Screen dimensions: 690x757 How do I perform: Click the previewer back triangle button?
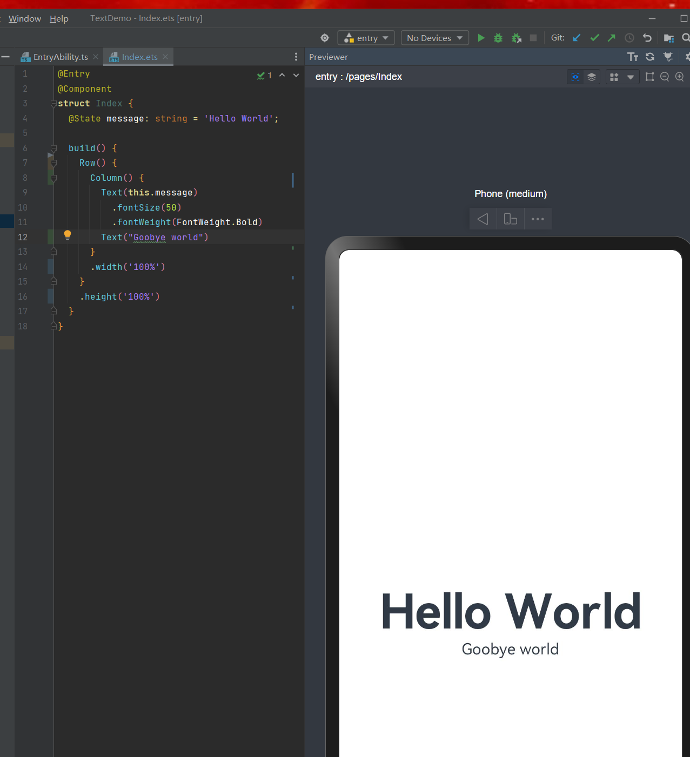tap(483, 219)
